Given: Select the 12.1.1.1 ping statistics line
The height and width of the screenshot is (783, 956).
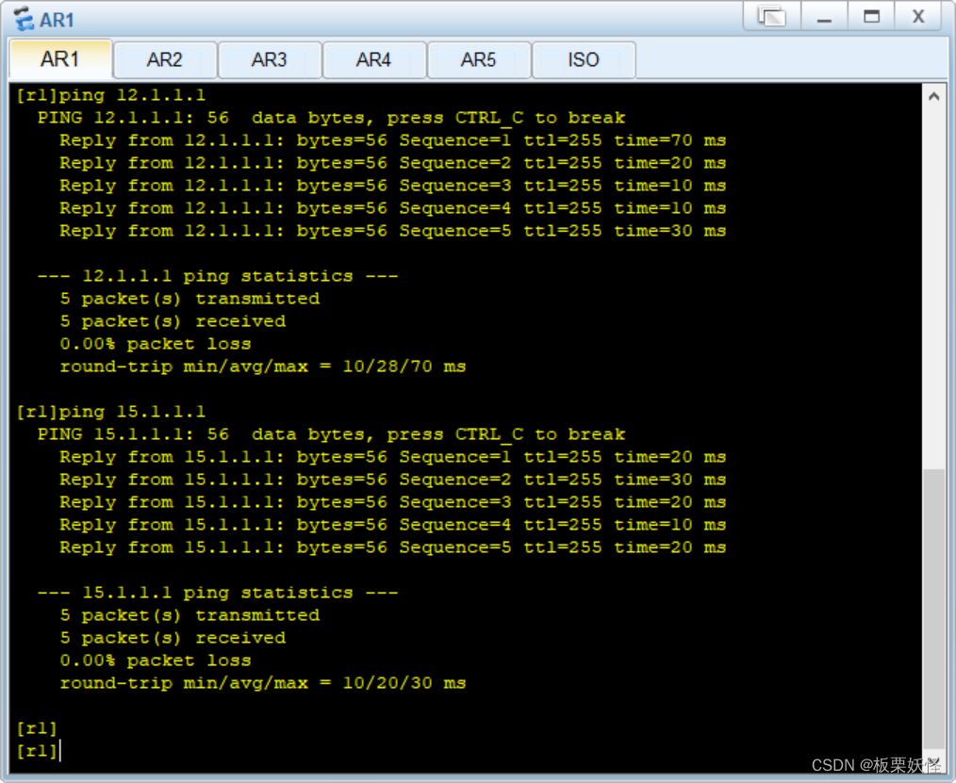Looking at the screenshot, I should click(219, 275).
